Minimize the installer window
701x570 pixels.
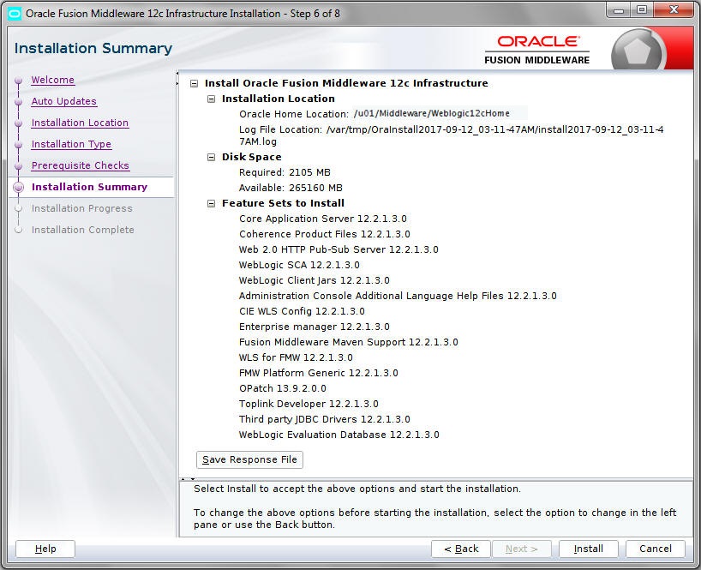[x=619, y=11]
